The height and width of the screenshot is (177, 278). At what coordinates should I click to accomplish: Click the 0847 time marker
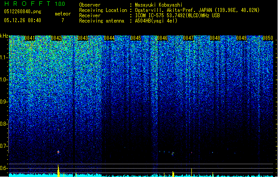(x=188, y=38)
